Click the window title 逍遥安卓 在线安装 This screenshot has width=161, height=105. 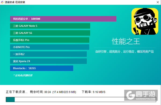[x=15, y=2]
